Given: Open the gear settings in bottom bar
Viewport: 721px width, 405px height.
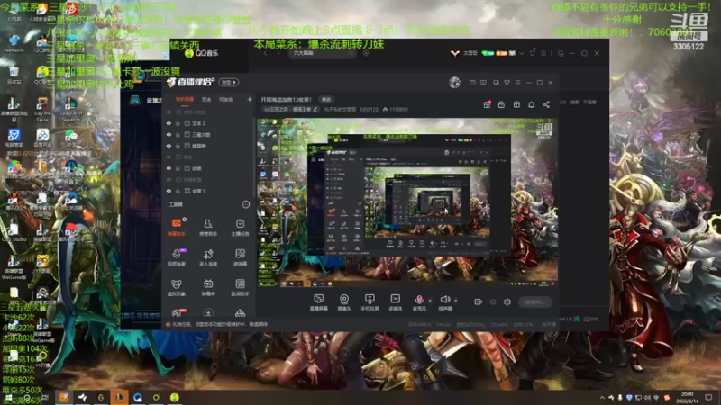Looking at the screenshot, I should coord(507,301).
